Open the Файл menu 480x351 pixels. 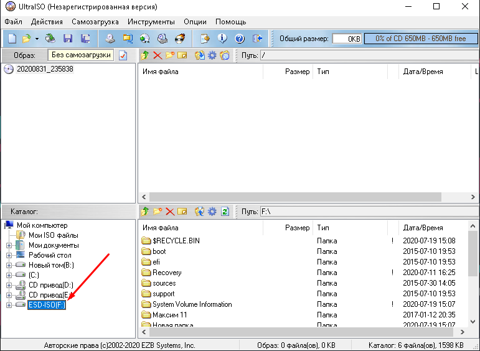pos(14,22)
